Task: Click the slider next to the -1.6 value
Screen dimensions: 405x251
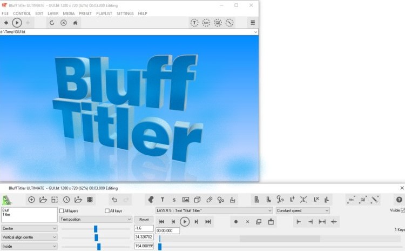Action: [96, 229]
